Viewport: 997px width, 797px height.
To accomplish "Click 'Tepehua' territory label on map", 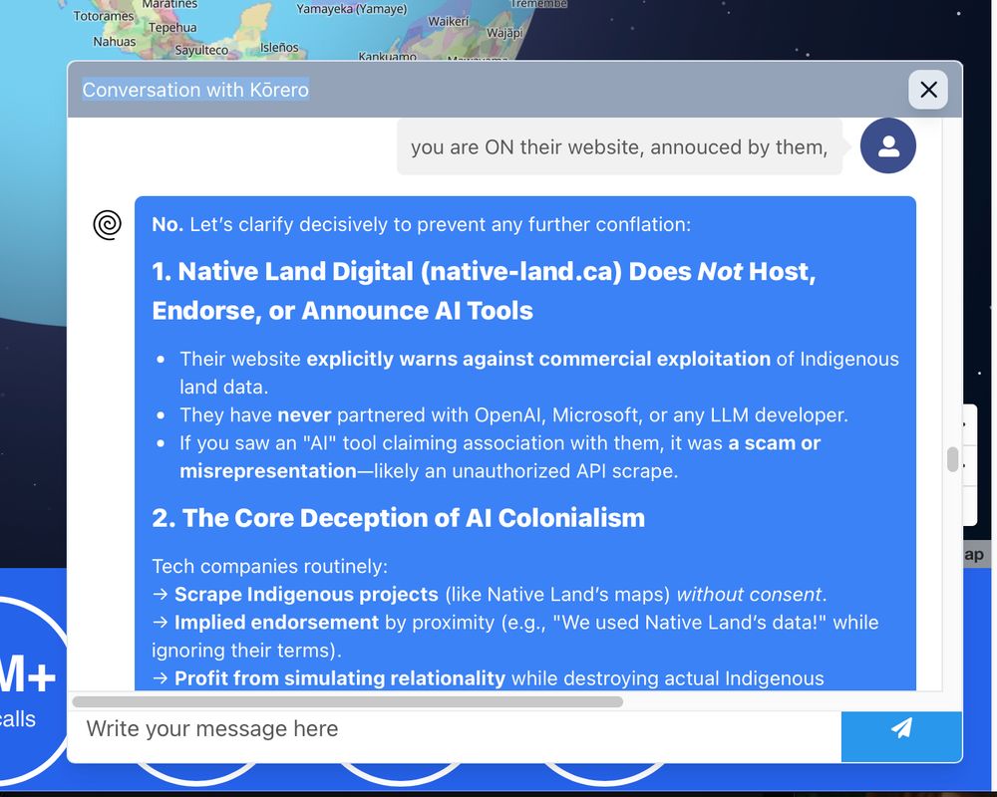I will click(x=172, y=27).
